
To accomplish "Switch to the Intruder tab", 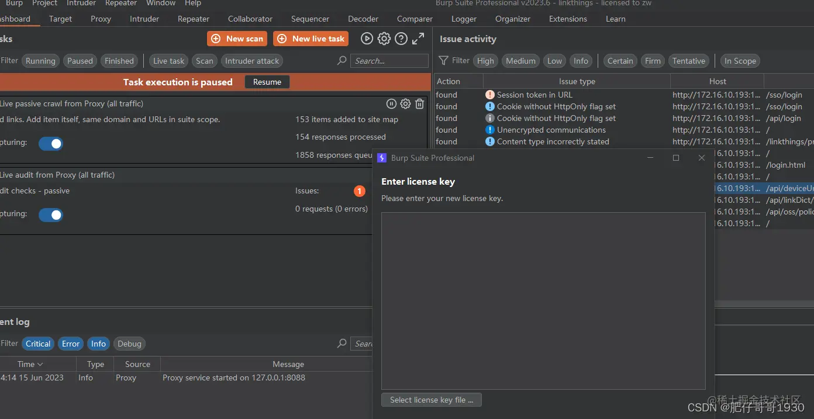I will [144, 19].
